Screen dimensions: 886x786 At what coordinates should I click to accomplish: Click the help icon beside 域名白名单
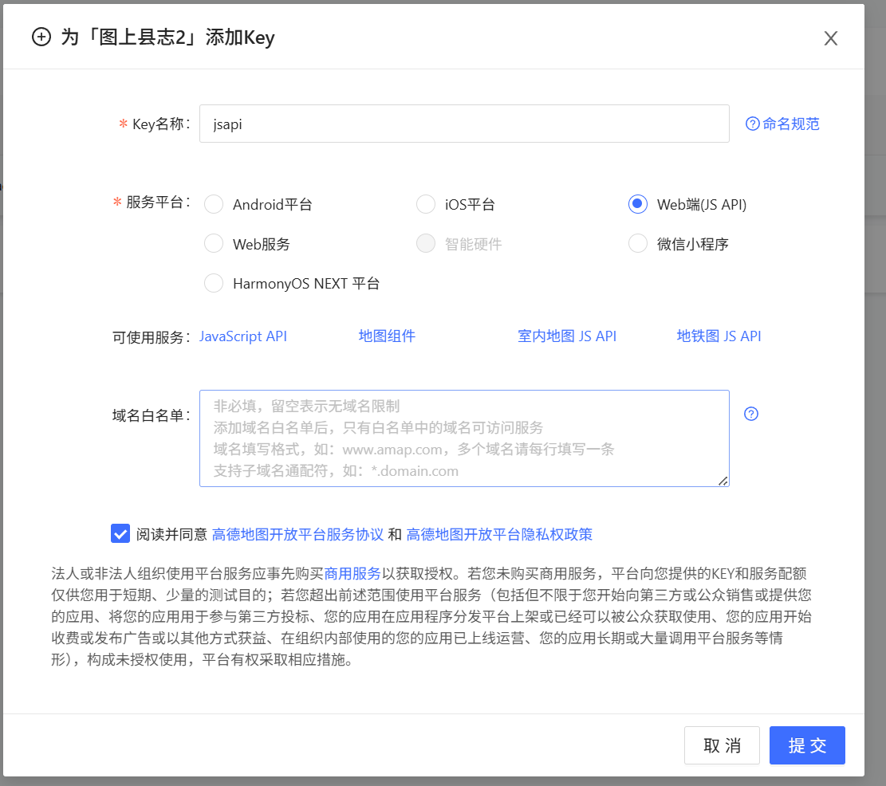(751, 414)
